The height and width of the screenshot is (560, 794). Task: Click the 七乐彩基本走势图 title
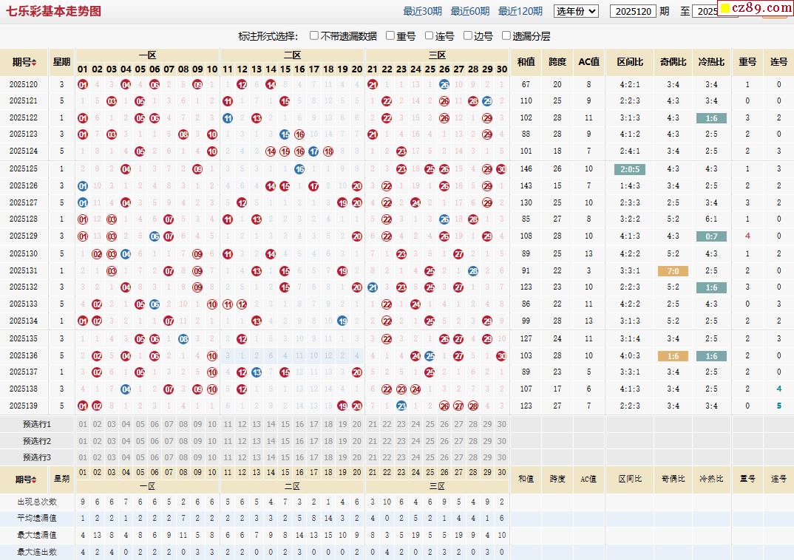[54, 11]
